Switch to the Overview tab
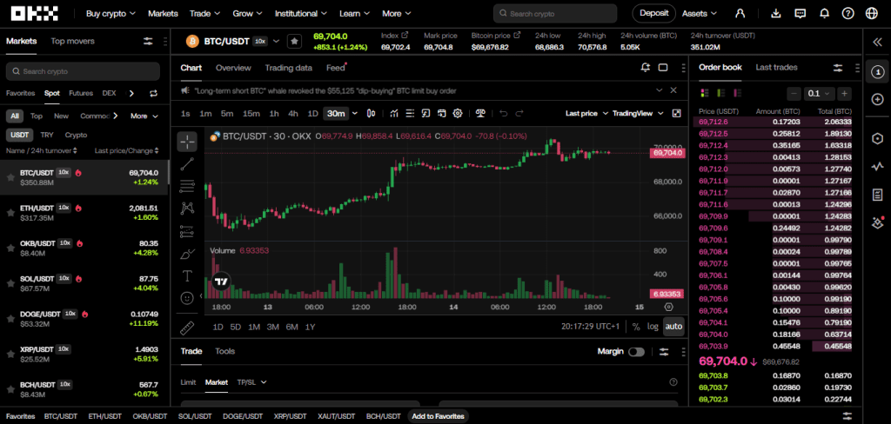Screen dimensions: 891x424 233,68
